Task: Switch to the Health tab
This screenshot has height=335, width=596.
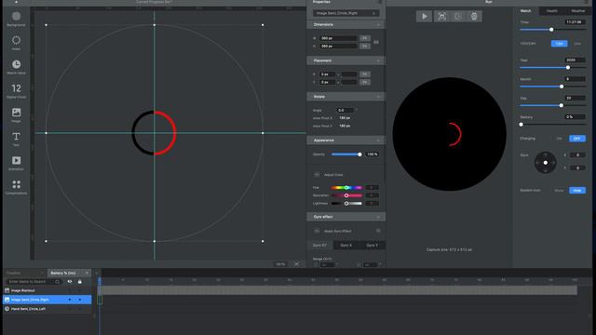Action: click(x=551, y=11)
